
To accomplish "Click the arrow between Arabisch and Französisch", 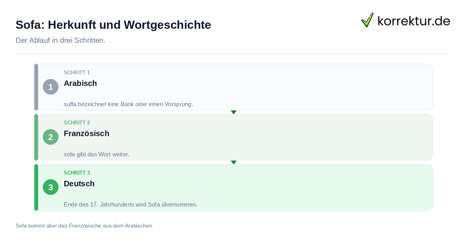I will click(x=233, y=112).
